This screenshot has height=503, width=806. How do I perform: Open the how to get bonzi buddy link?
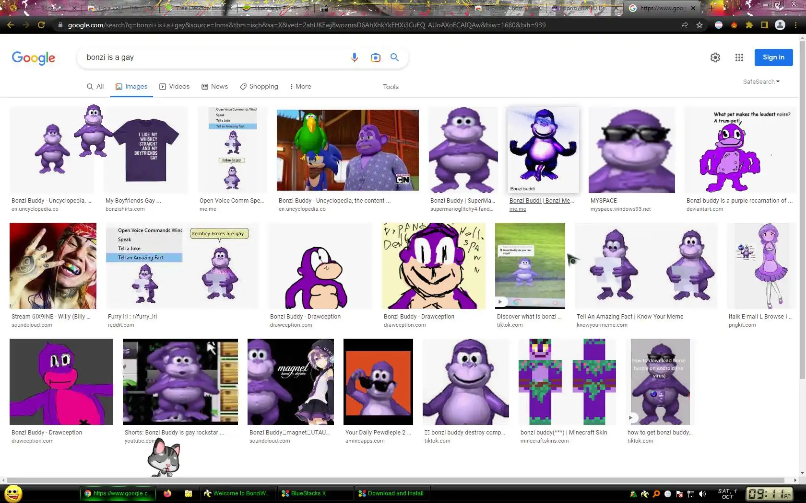[x=660, y=433]
